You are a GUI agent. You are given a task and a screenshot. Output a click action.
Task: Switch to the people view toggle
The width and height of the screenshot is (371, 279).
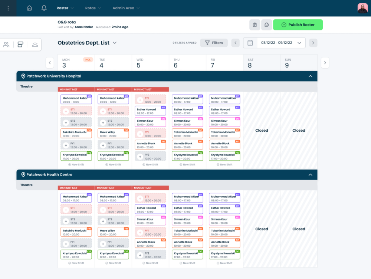[6, 45]
